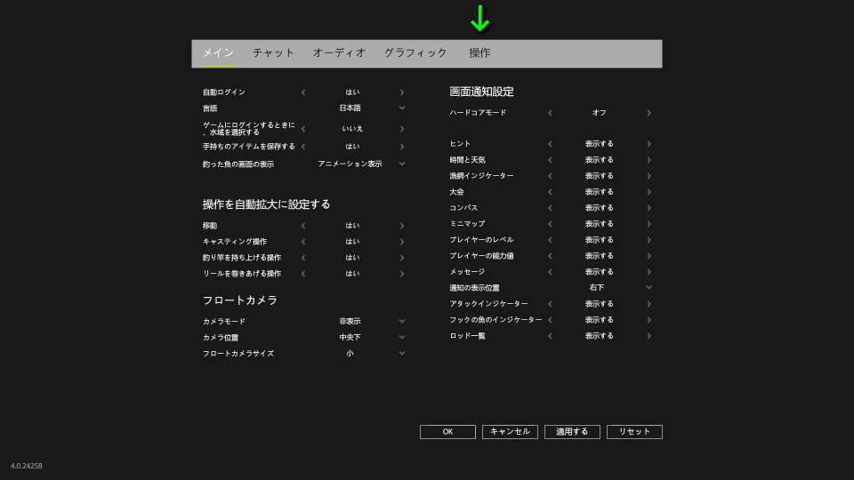
Task: Toggle 移動 auto-zoom value はい
Action: [x=352, y=226]
